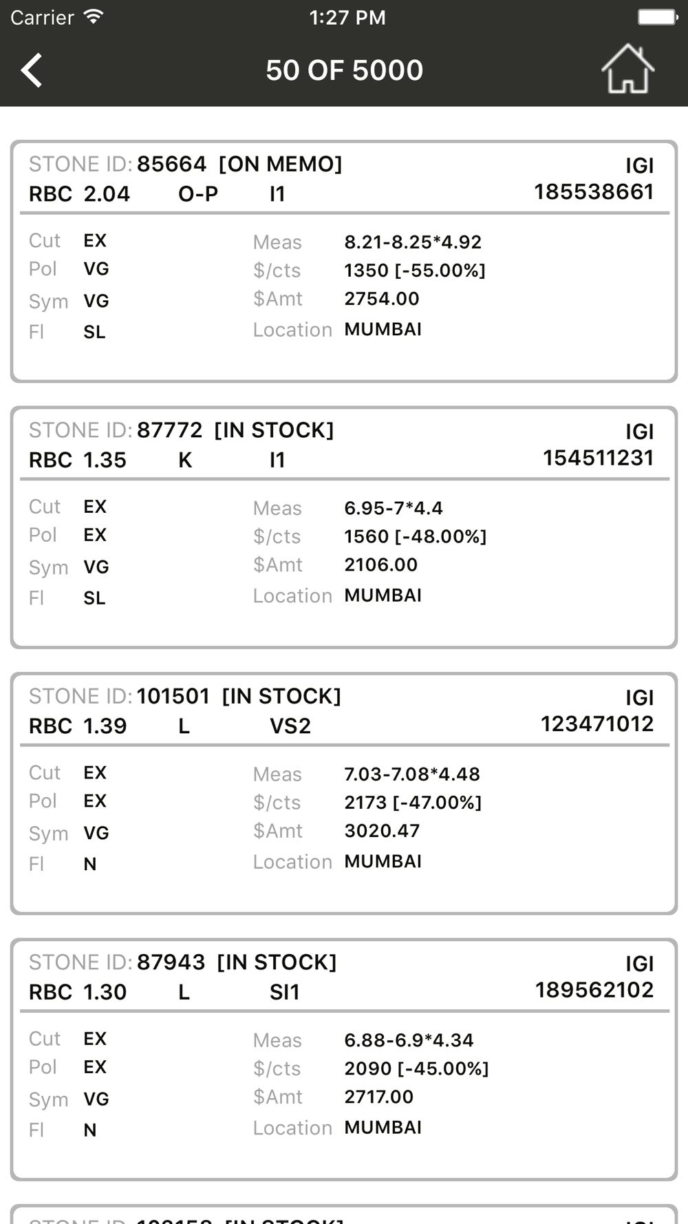This screenshot has width=688, height=1224.
Task: Tap the [ON MEMO] status label
Action: click(x=280, y=164)
